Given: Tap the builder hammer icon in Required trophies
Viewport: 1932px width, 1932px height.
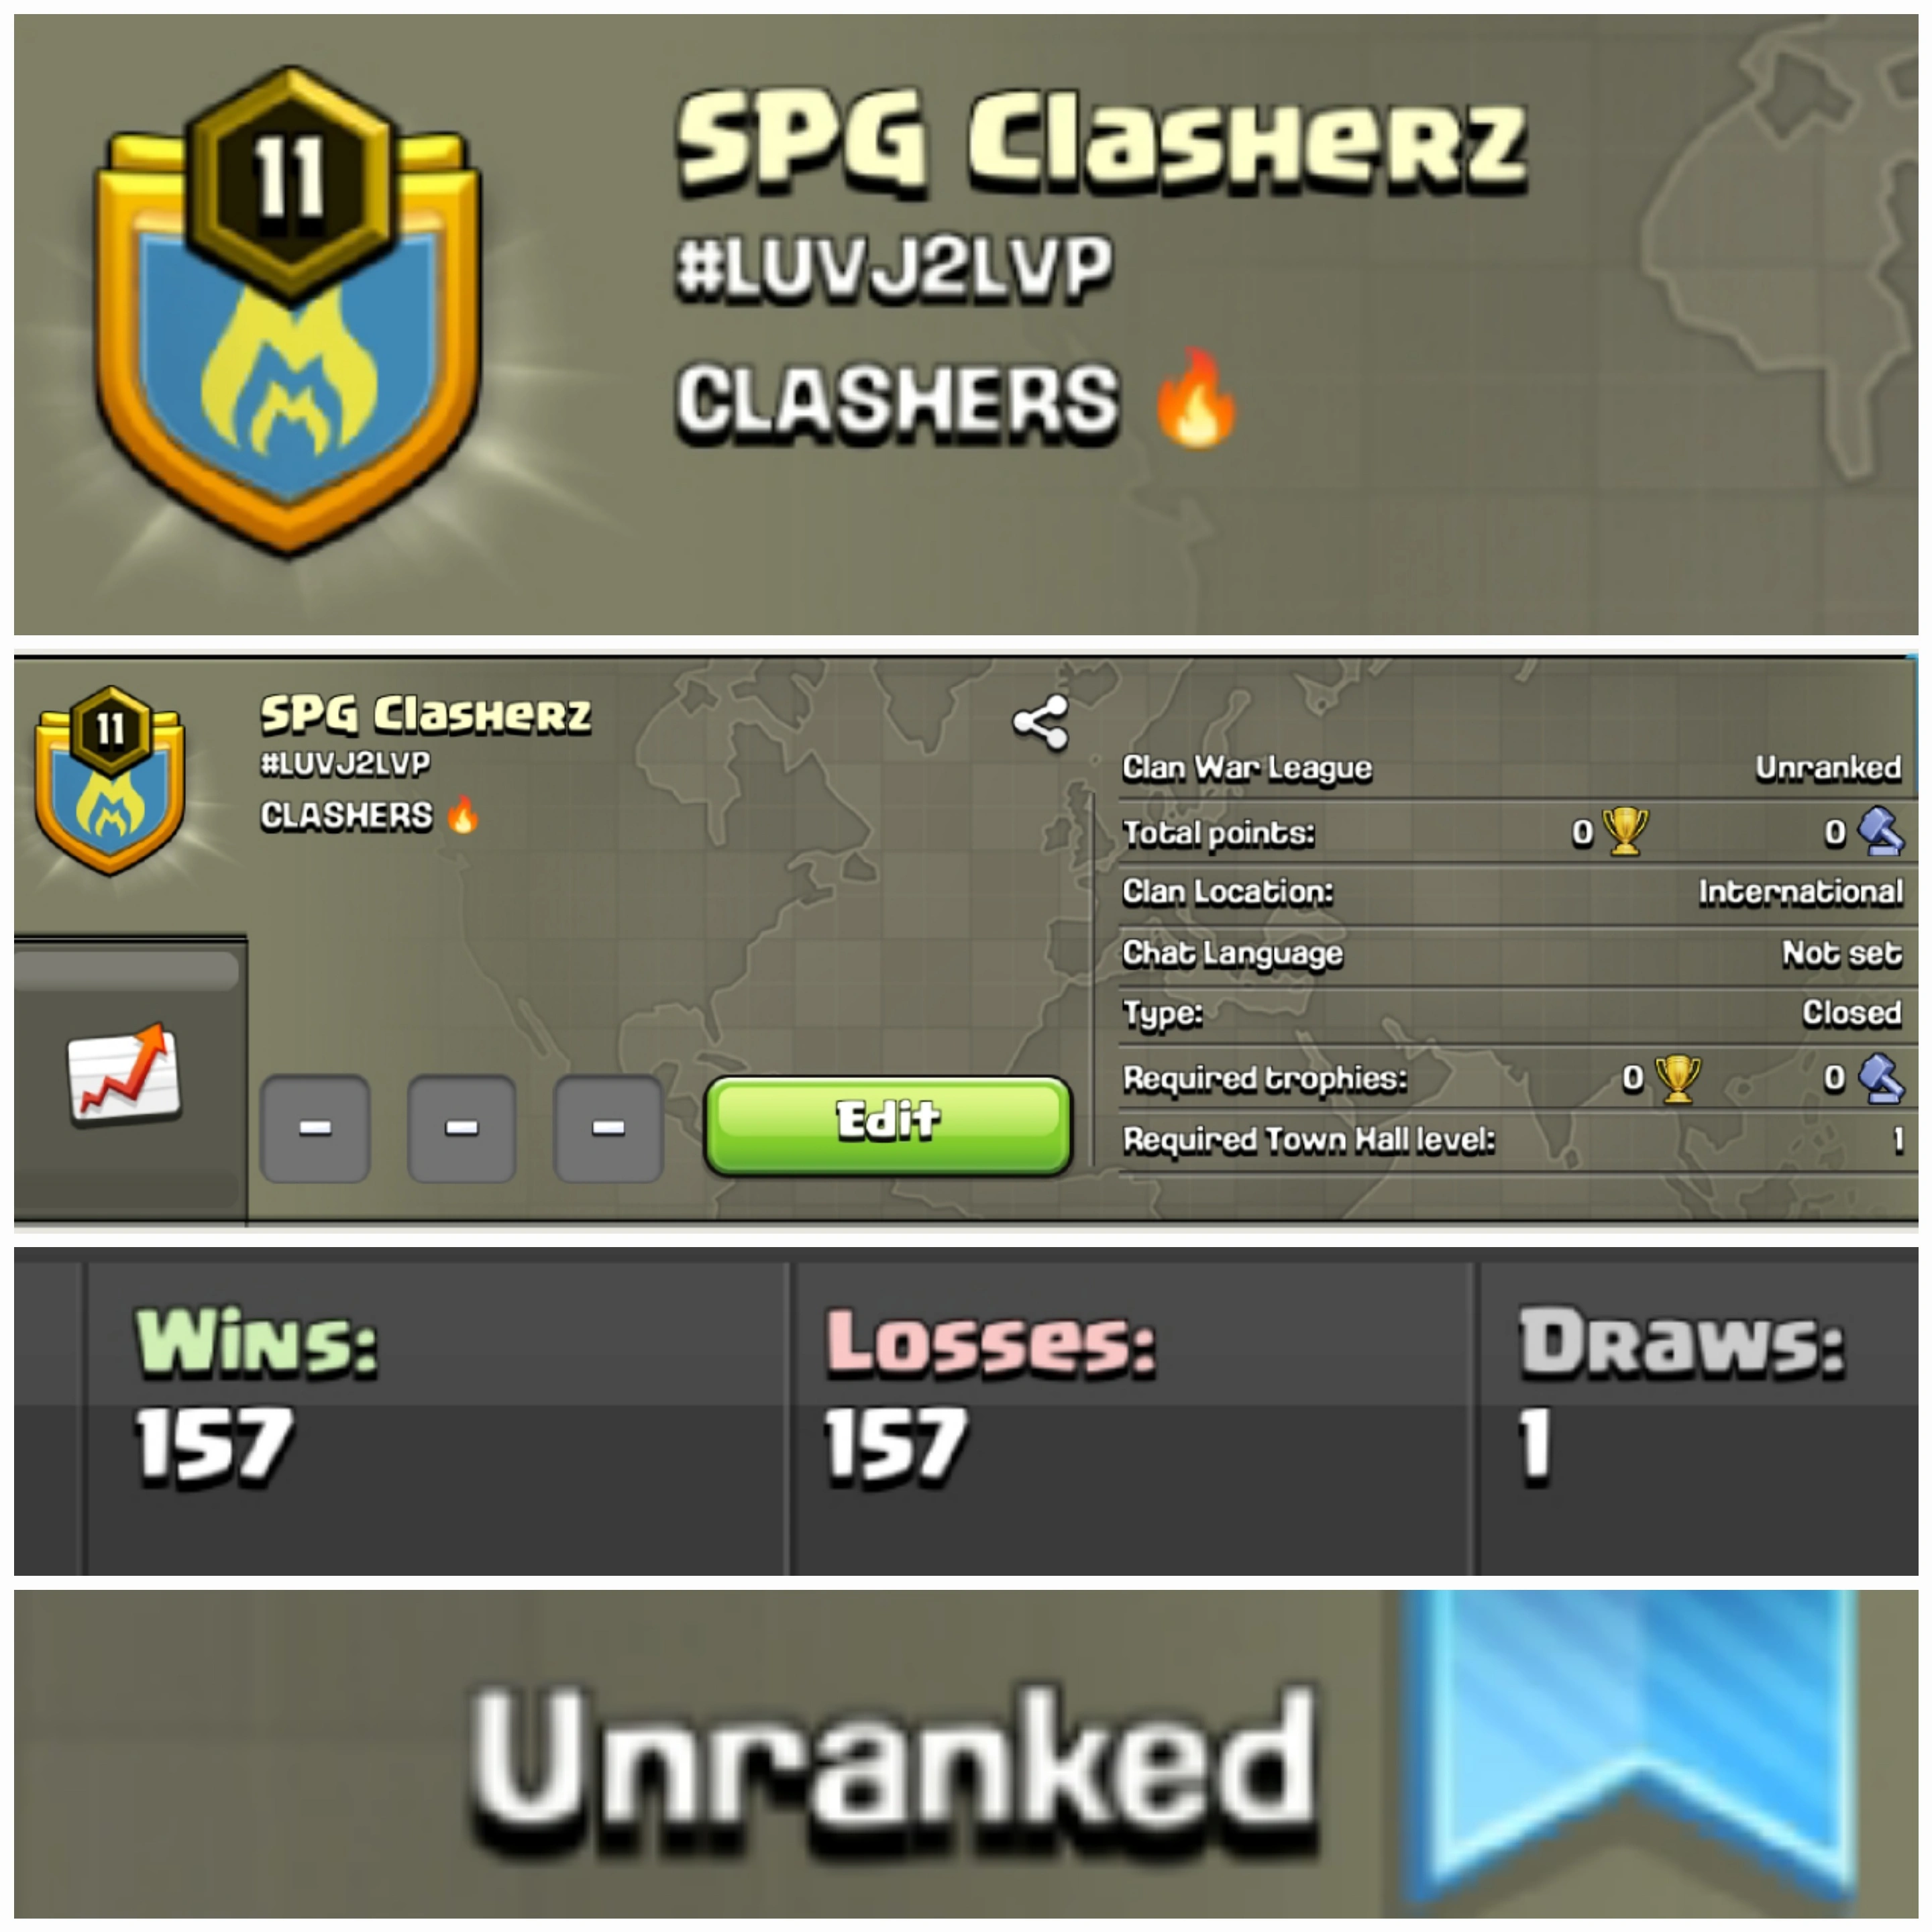Looking at the screenshot, I should [x=1880, y=1078].
